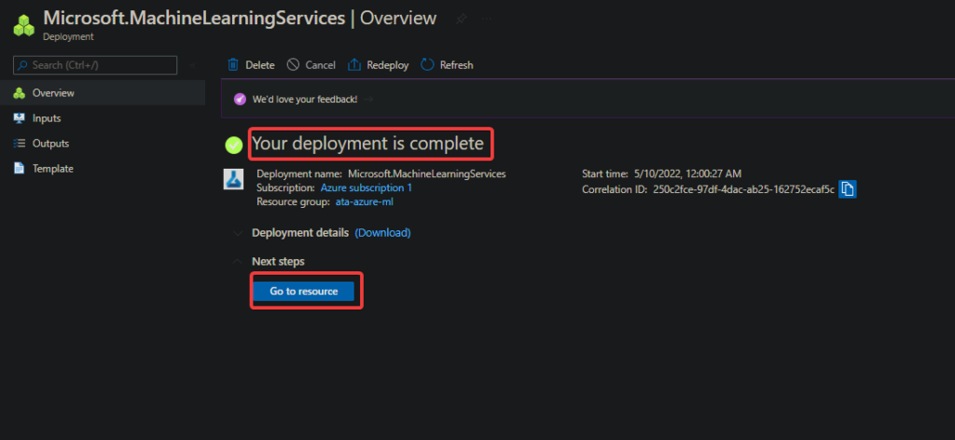Click the Redeploy toolbar label
955x440 pixels.
(387, 65)
